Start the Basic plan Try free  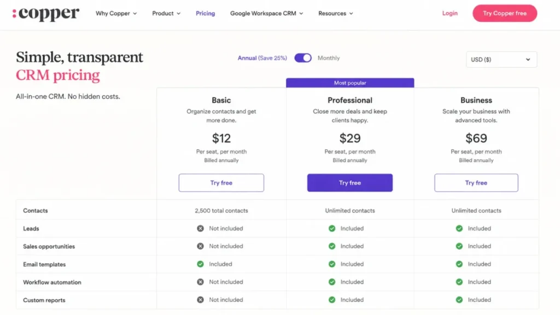click(221, 183)
